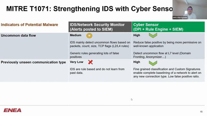Click the Domain Fronting, Anonymizer text
This screenshot has width=207, height=116.
point(162,55)
